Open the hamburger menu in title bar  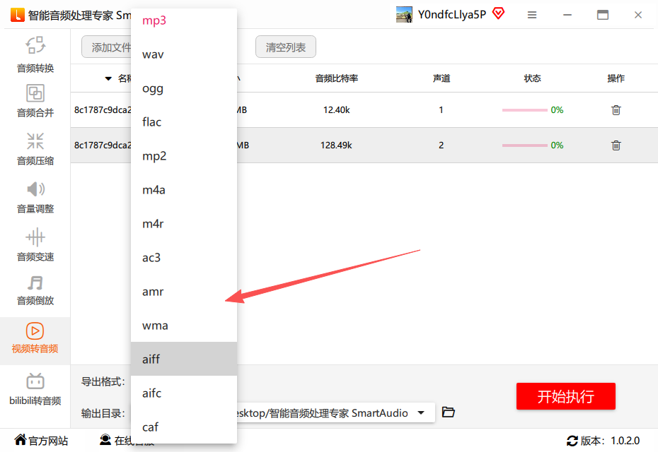click(532, 15)
